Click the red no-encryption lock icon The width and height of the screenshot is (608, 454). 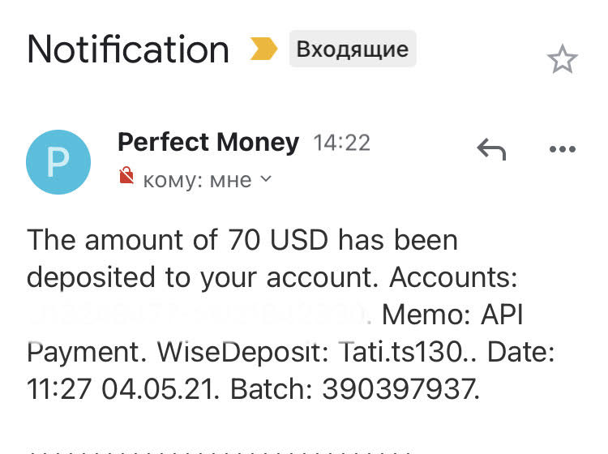pyautogui.click(x=126, y=176)
